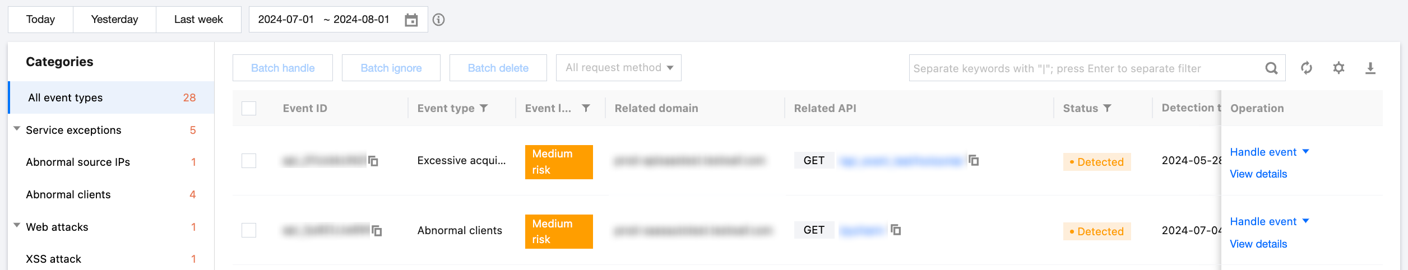The height and width of the screenshot is (270, 1408).
Task: Copy the Excessive acquisition event ID
Action: [x=373, y=161]
